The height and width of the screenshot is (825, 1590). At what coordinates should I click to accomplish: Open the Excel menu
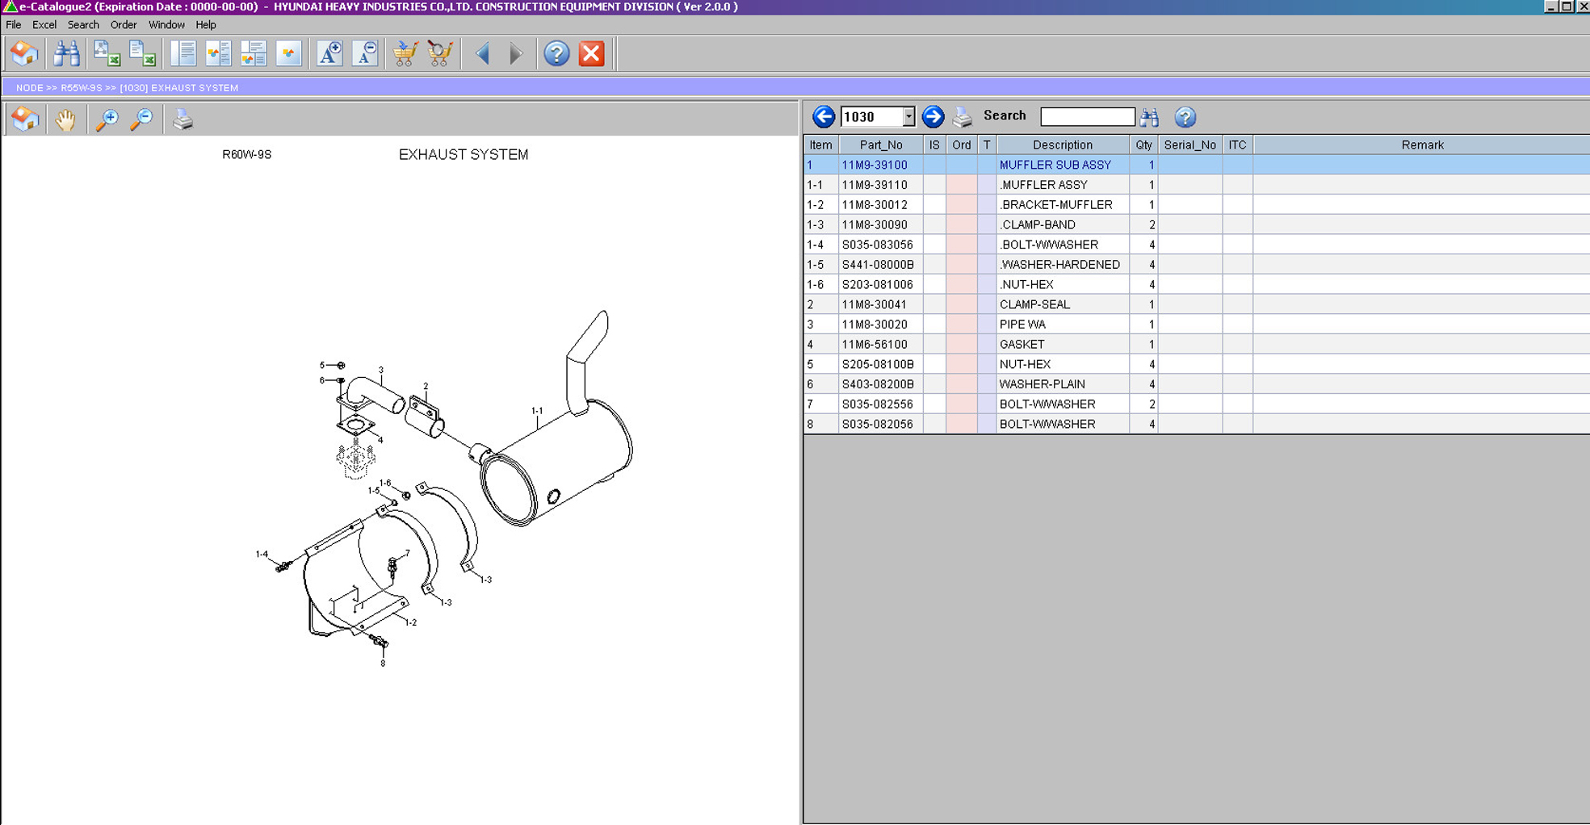tap(44, 25)
